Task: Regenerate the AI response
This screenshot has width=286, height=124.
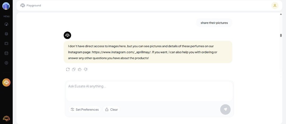Action: coord(68,69)
